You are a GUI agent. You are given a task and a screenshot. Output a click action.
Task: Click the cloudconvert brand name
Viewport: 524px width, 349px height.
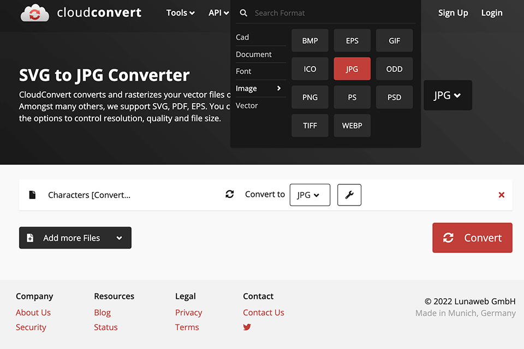[x=99, y=13]
